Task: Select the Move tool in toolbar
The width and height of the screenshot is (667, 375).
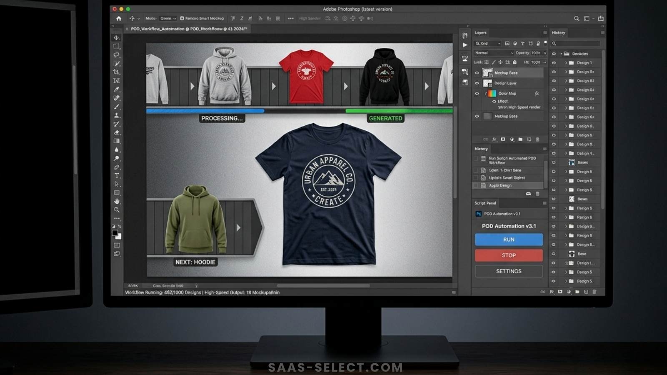Action: 117,37
